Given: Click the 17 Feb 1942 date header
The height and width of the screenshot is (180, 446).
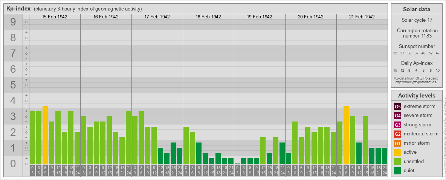Looking at the screenshot, I should 157,17.
